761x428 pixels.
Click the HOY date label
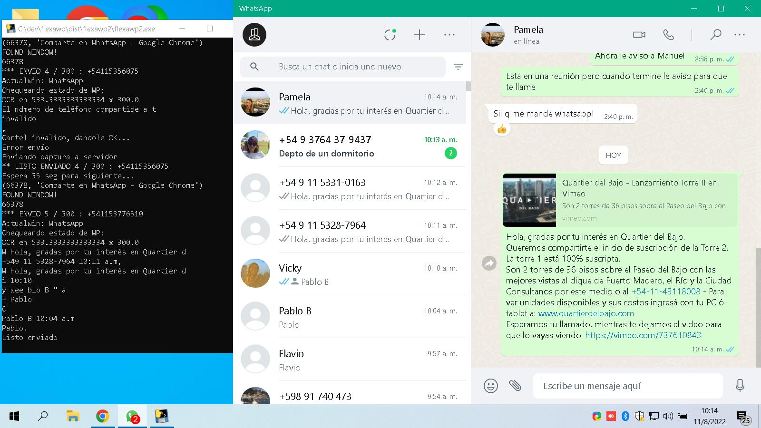pyautogui.click(x=613, y=155)
